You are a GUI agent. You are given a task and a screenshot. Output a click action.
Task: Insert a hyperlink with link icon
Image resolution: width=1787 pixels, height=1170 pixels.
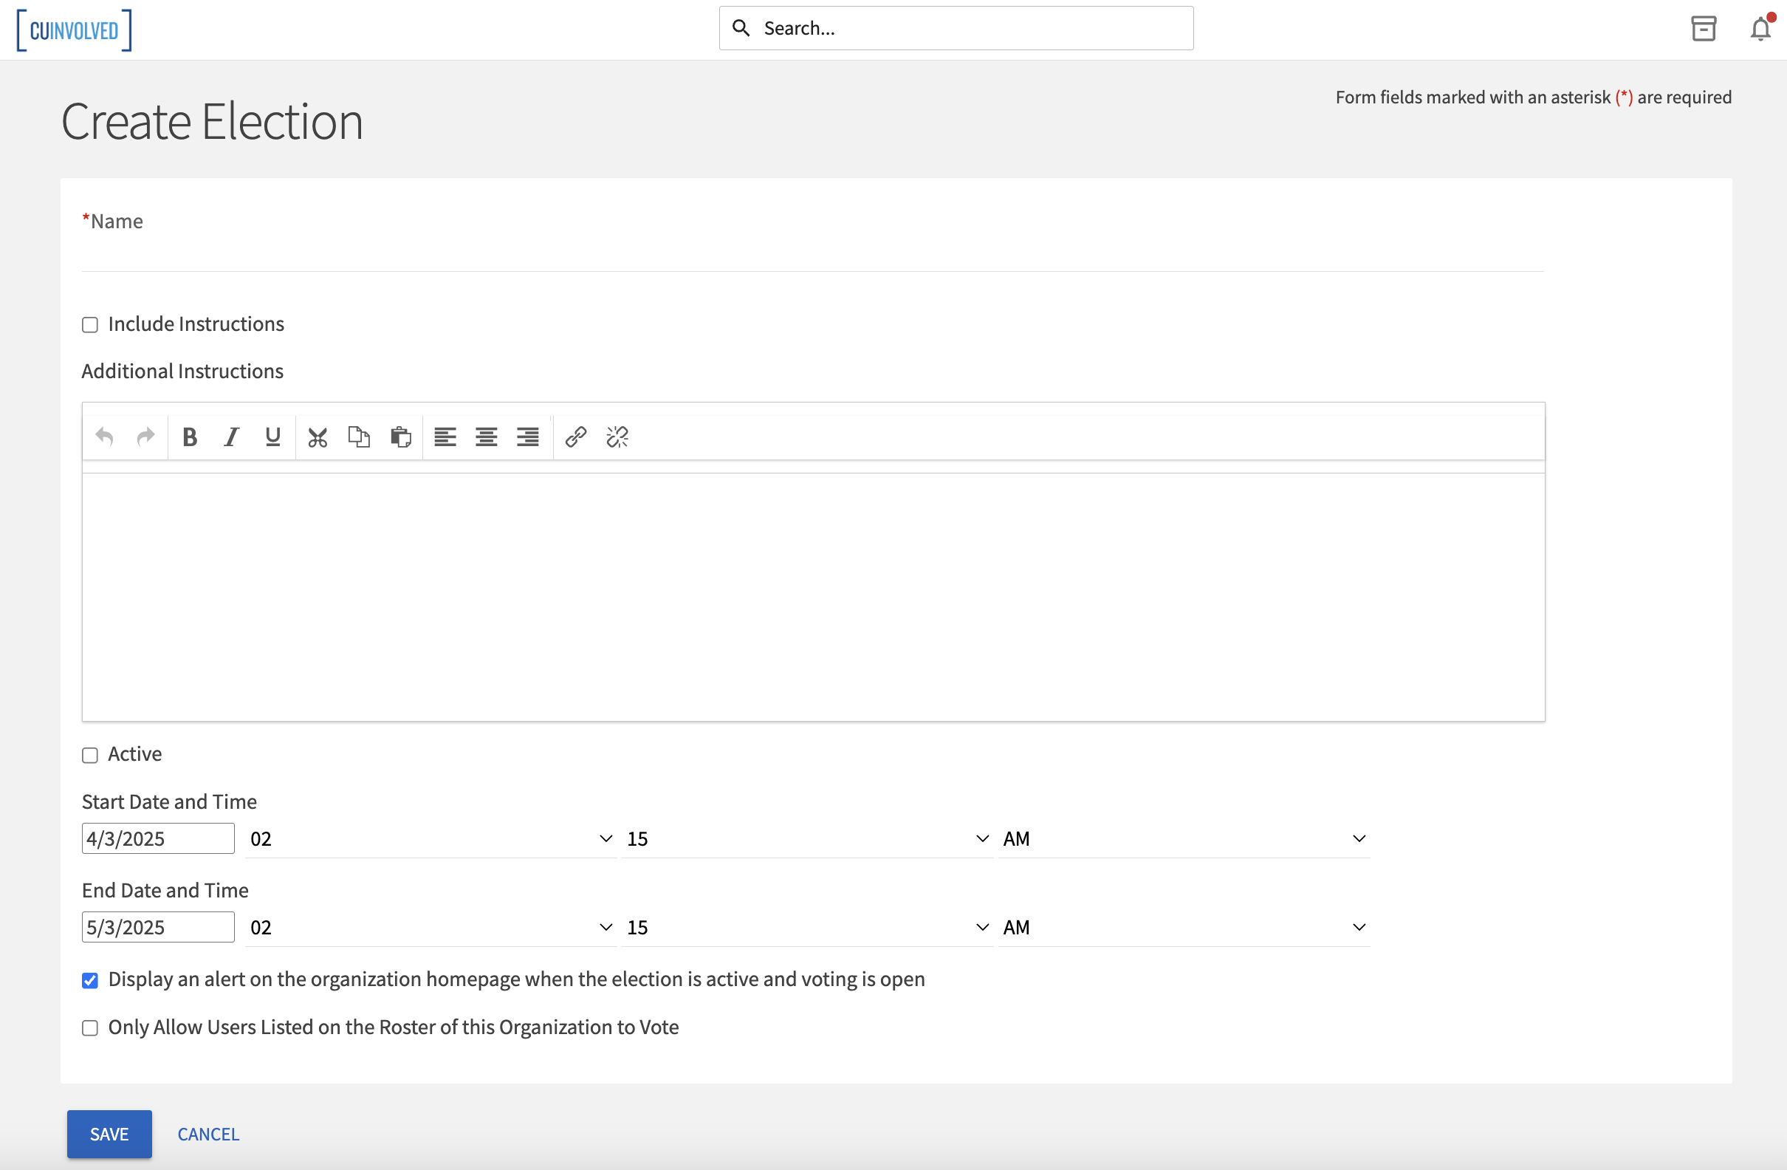(x=576, y=437)
